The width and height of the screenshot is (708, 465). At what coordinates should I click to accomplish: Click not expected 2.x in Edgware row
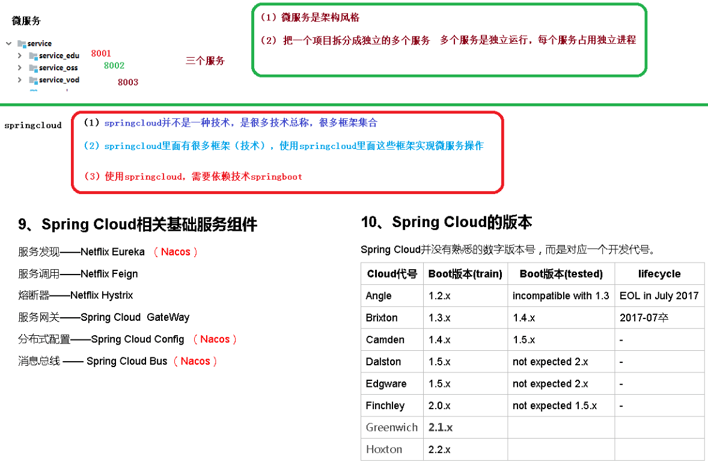(561, 384)
